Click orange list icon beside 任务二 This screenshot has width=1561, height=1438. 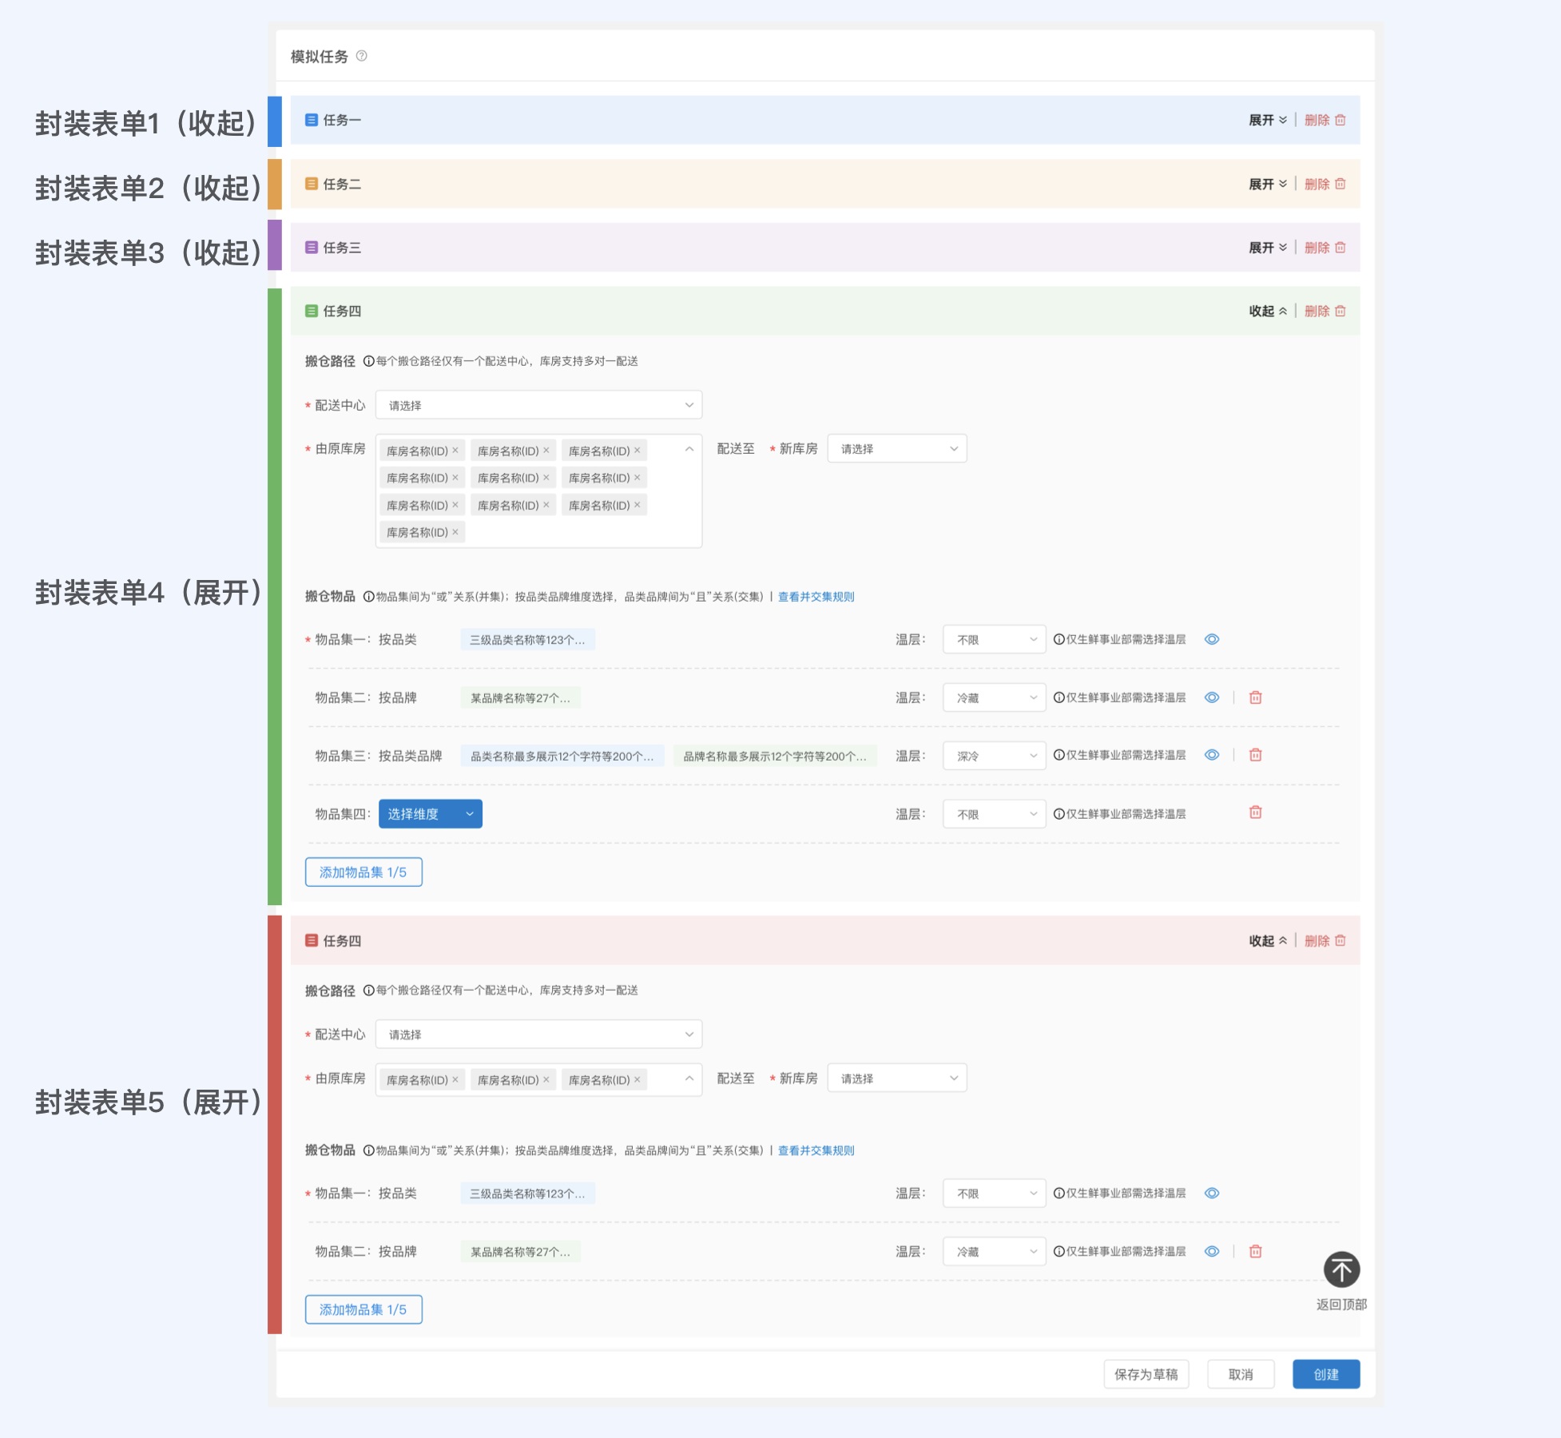tap(312, 184)
